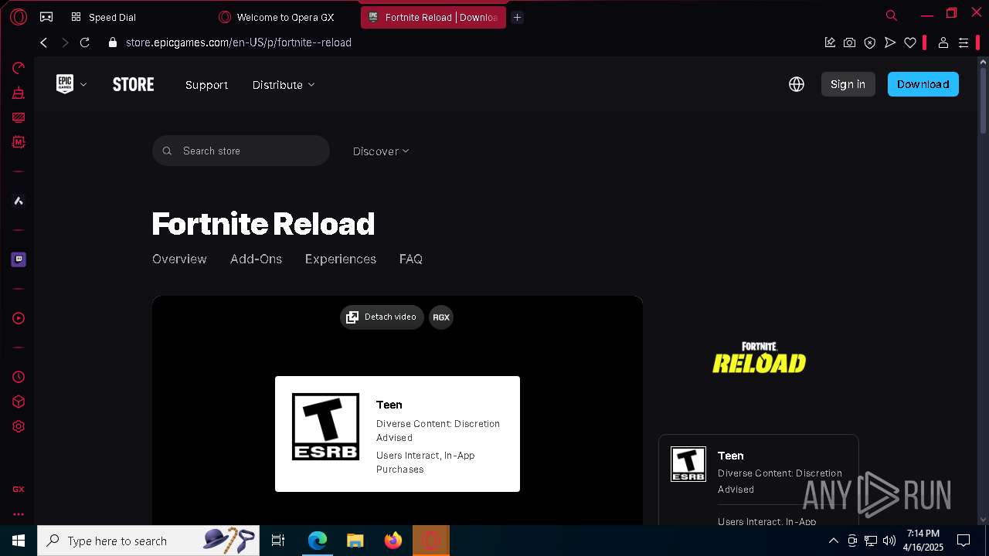Click the blue Download button
The image size is (989, 556).
[x=923, y=84]
